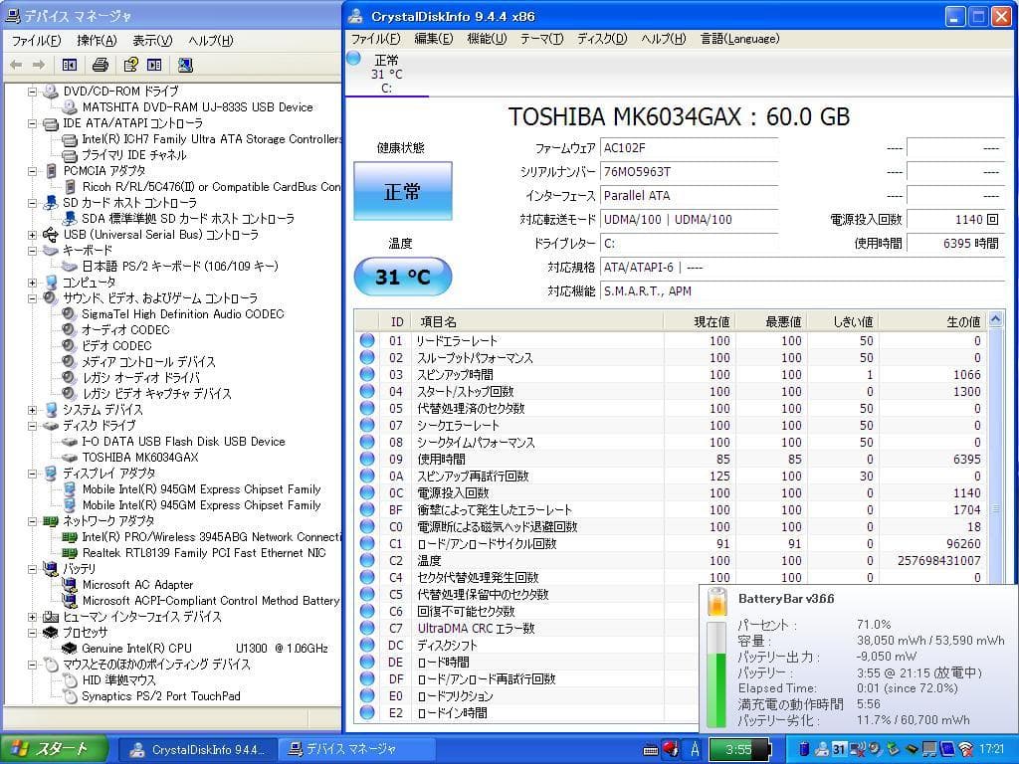This screenshot has height=764, width=1019.
Task: Collapse the DVD/CD-ROM ドライブ node
Action: 32,92
